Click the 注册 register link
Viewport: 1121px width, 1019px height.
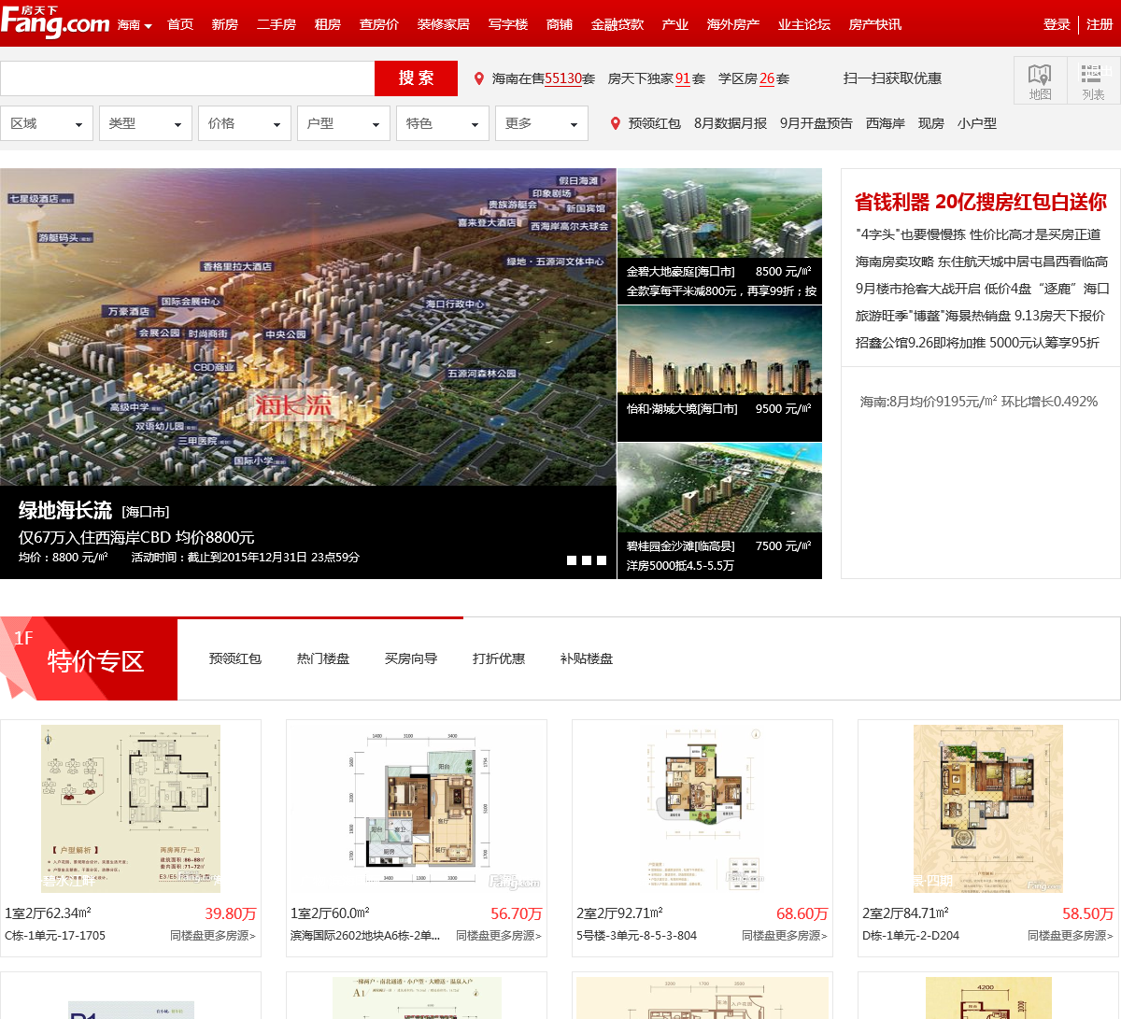click(x=1100, y=24)
